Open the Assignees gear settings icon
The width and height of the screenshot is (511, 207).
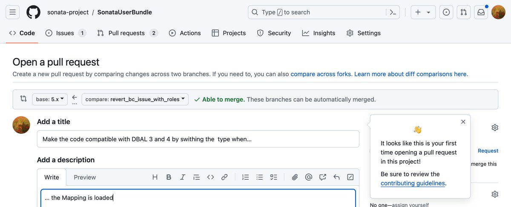(x=495, y=194)
